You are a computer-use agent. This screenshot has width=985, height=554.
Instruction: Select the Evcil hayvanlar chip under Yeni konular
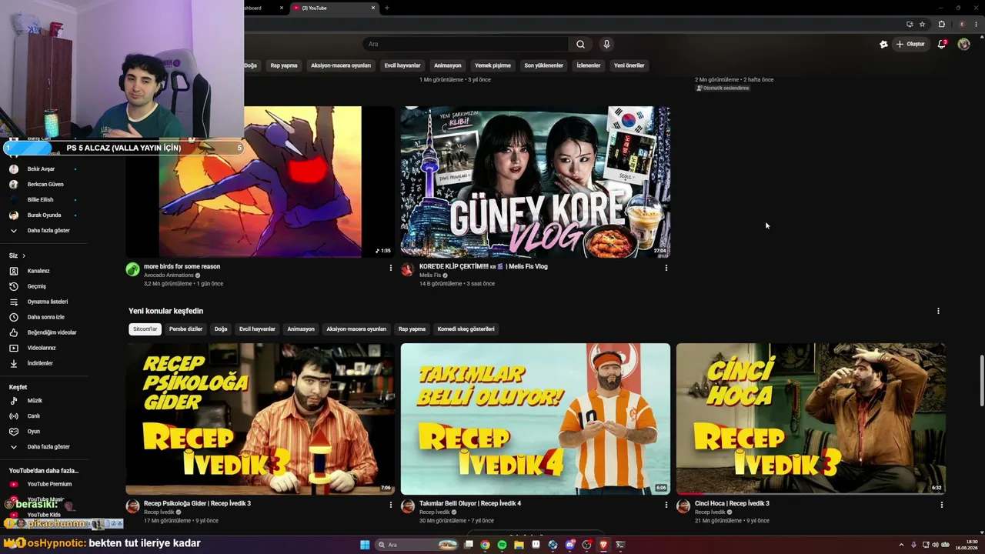pyautogui.click(x=257, y=329)
